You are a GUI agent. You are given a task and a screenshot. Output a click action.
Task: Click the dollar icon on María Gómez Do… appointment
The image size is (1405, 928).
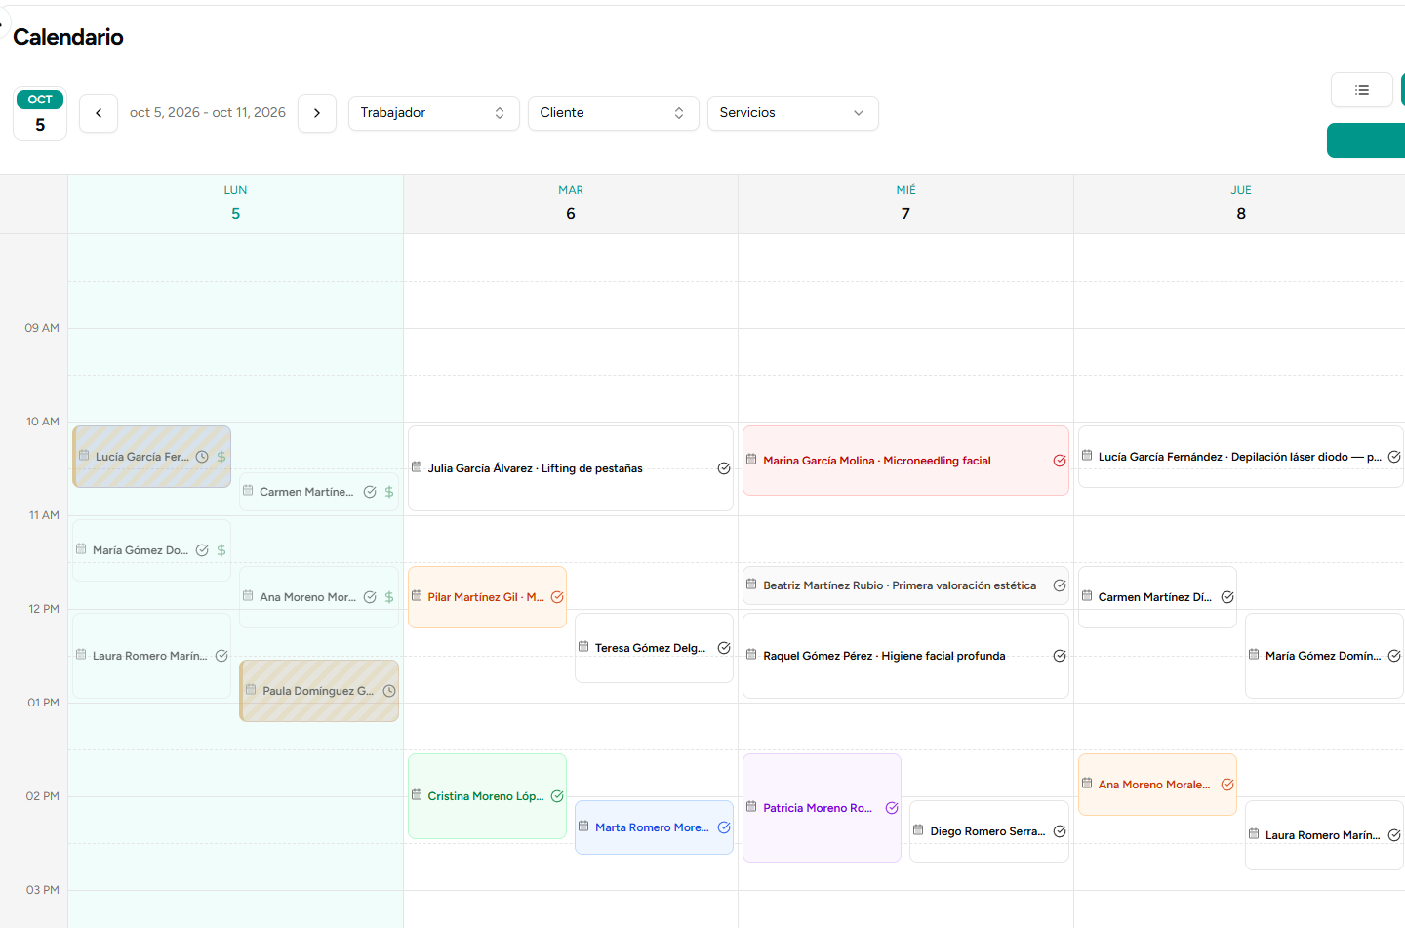click(221, 550)
